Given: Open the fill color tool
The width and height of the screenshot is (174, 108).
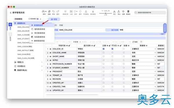Looking at the screenshot, I should 93,11.
